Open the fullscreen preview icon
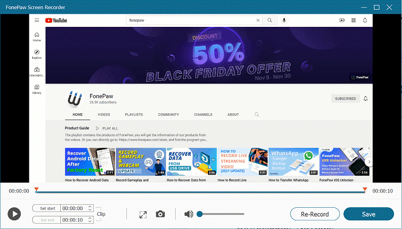 coord(143,215)
